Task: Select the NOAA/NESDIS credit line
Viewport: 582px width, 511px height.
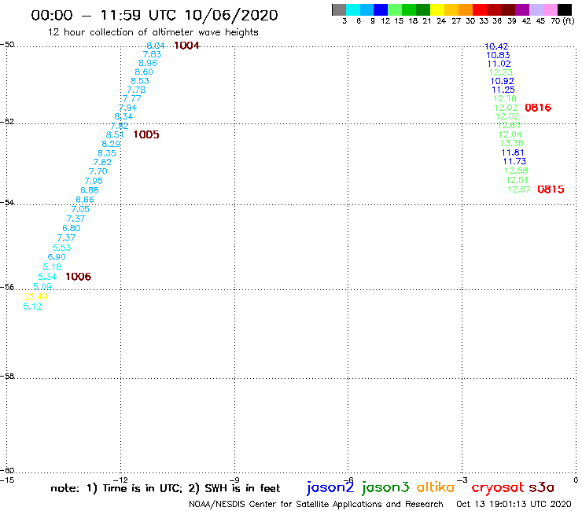Action: click(x=316, y=505)
